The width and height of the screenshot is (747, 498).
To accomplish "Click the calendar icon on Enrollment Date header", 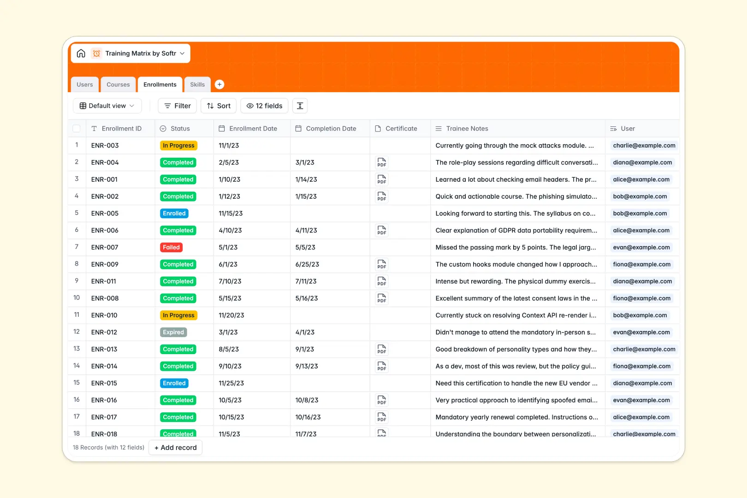I will click(x=222, y=128).
